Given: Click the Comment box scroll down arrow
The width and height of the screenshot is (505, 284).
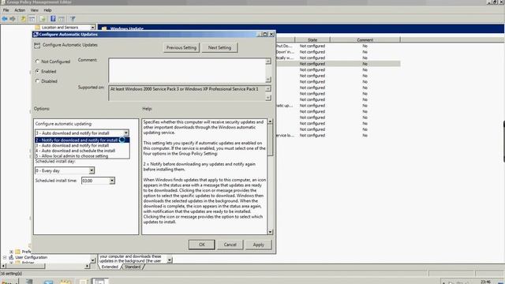Looking at the screenshot, I should (x=268, y=80).
